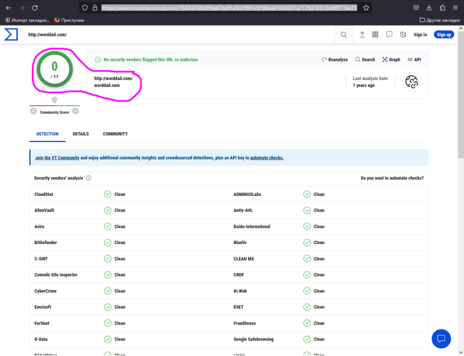Open the browser downloads icon
Viewport: 464px width, 356px height.
tap(429, 8)
